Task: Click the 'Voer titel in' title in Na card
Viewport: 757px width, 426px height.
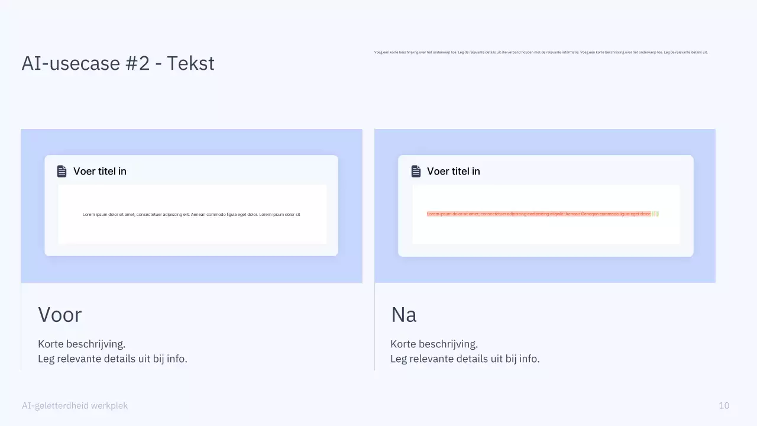Action: click(x=454, y=171)
